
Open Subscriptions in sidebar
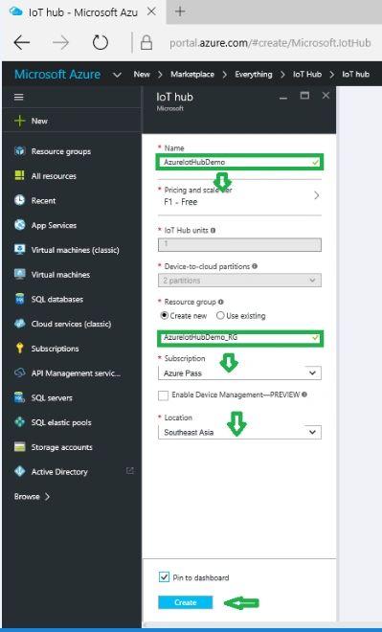coord(56,349)
